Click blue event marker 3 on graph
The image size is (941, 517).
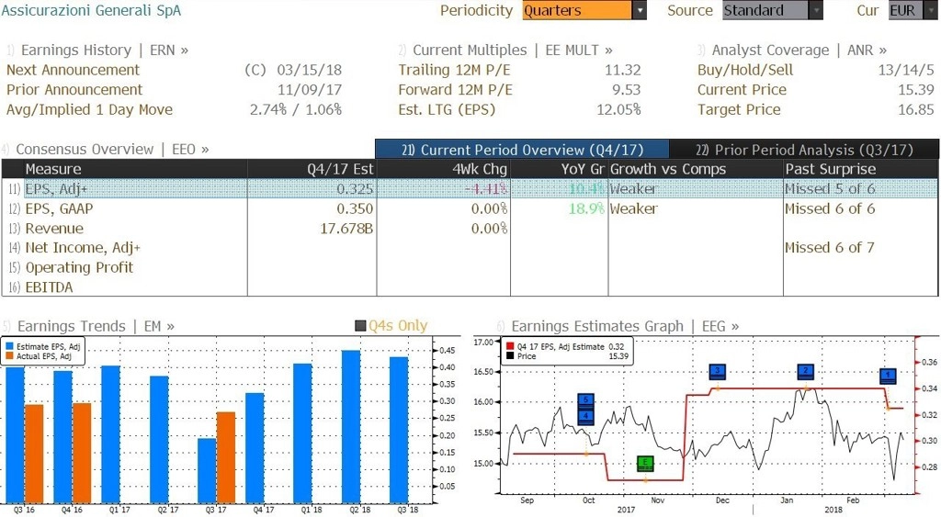pos(717,372)
